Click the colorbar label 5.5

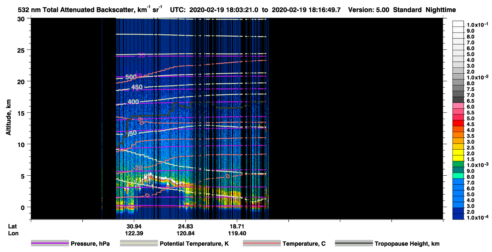pos(470,113)
